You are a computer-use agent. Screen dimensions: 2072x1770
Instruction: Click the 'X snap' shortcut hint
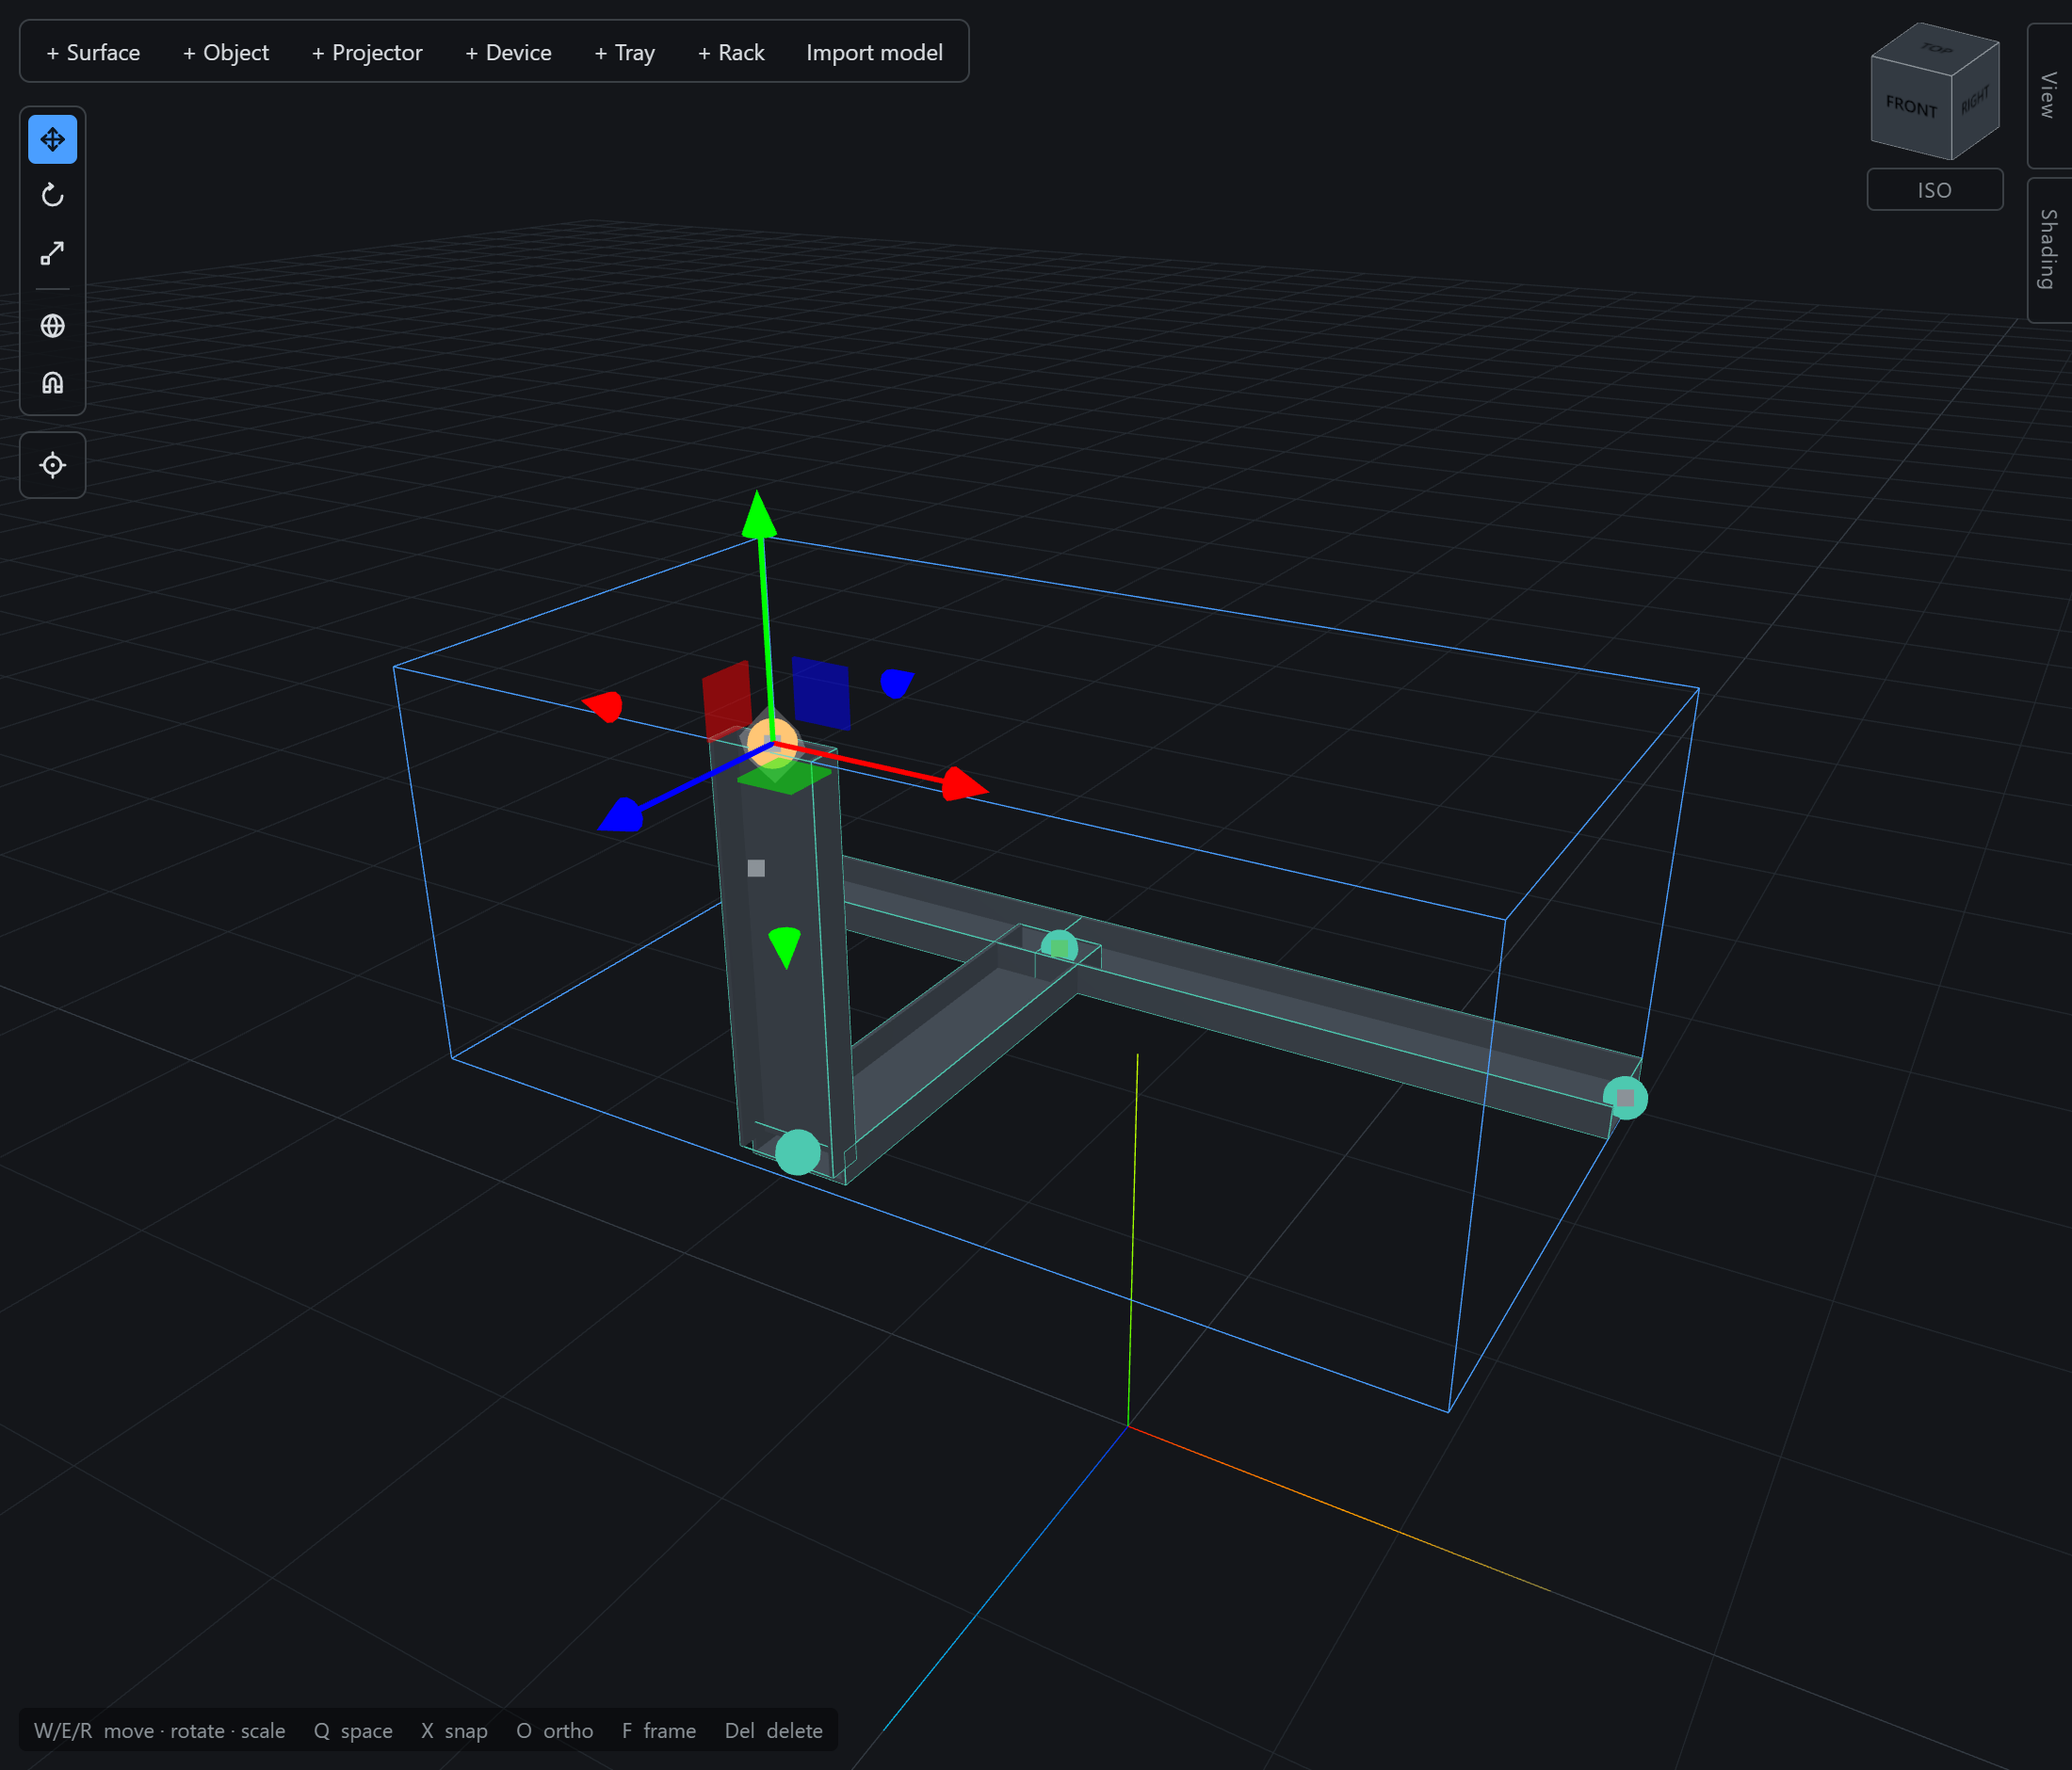coord(454,1730)
